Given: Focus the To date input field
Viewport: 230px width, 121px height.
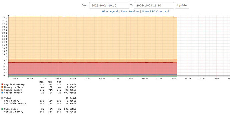Looking at the screenshot, I should pyautogui.click(x=154, y=5).
